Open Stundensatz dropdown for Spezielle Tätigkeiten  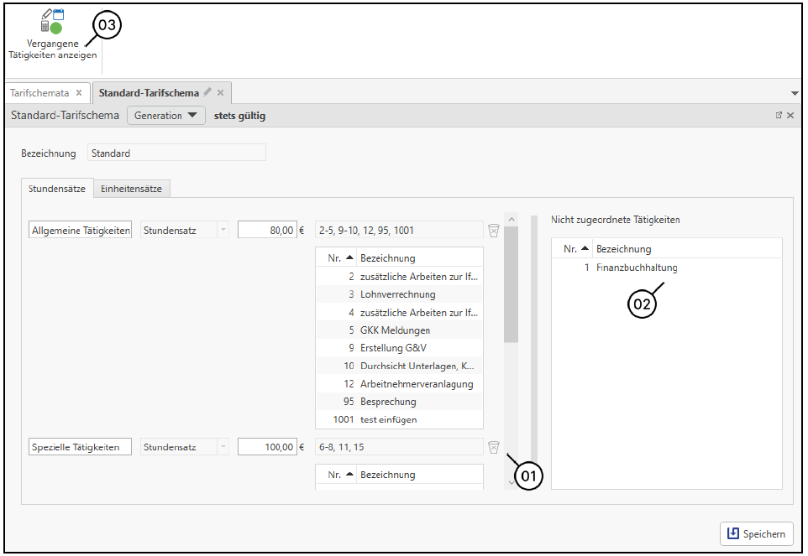coord(223,448)
